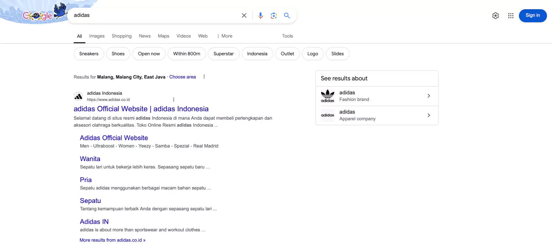Click adidas Apparel company logo thumbnail
Viewport: 552px width, 251px height.
click(x=328, y=115)
